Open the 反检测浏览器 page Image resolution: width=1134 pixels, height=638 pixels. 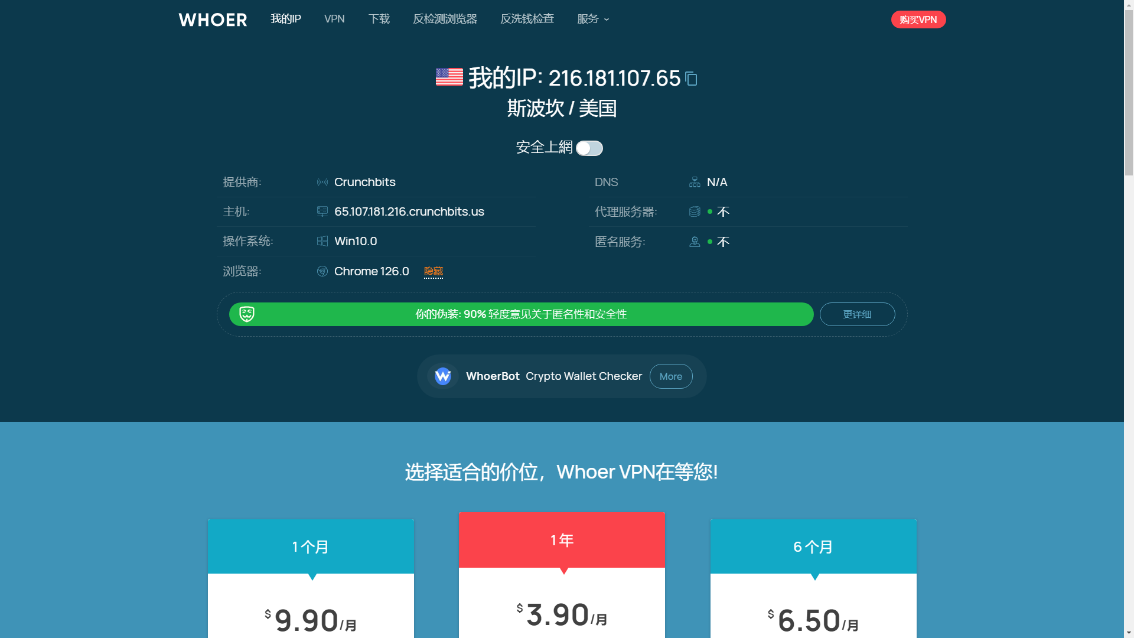pyautogui.click(x=445, y=19)
